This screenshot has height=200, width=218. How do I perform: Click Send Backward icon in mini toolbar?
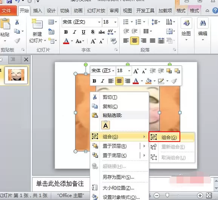(x=177, y=71)
